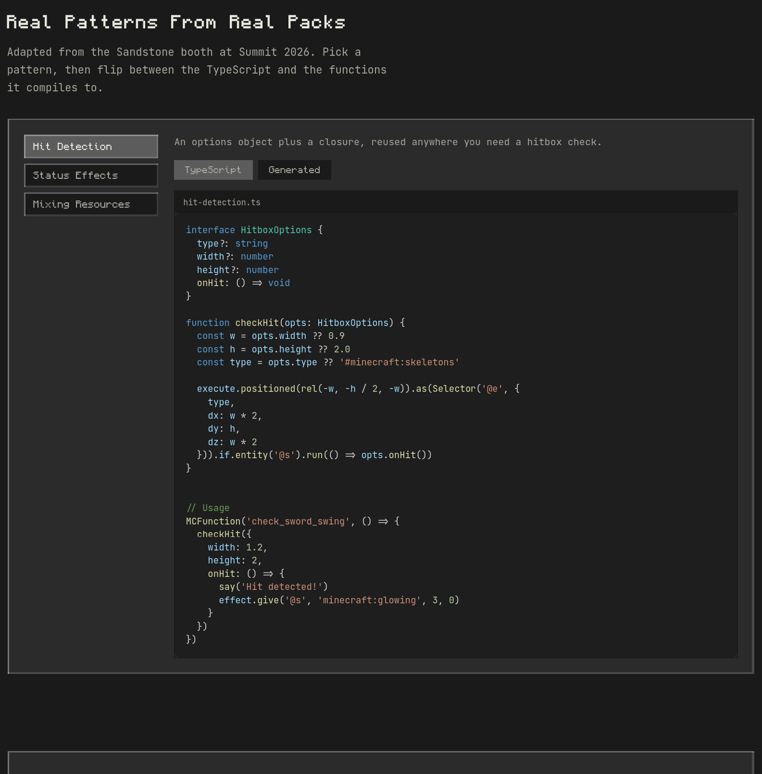Click the if.entity('@s').run line

click(314, 455)
